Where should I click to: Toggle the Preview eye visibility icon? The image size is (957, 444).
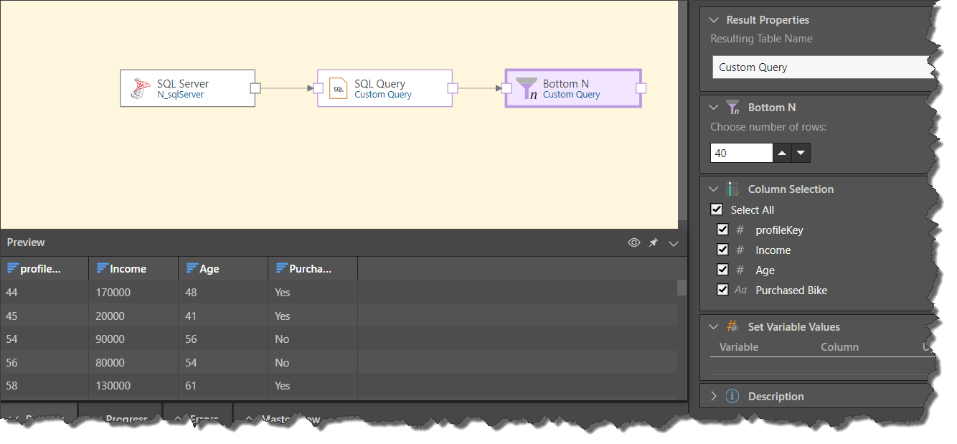(x=633, y=243)
